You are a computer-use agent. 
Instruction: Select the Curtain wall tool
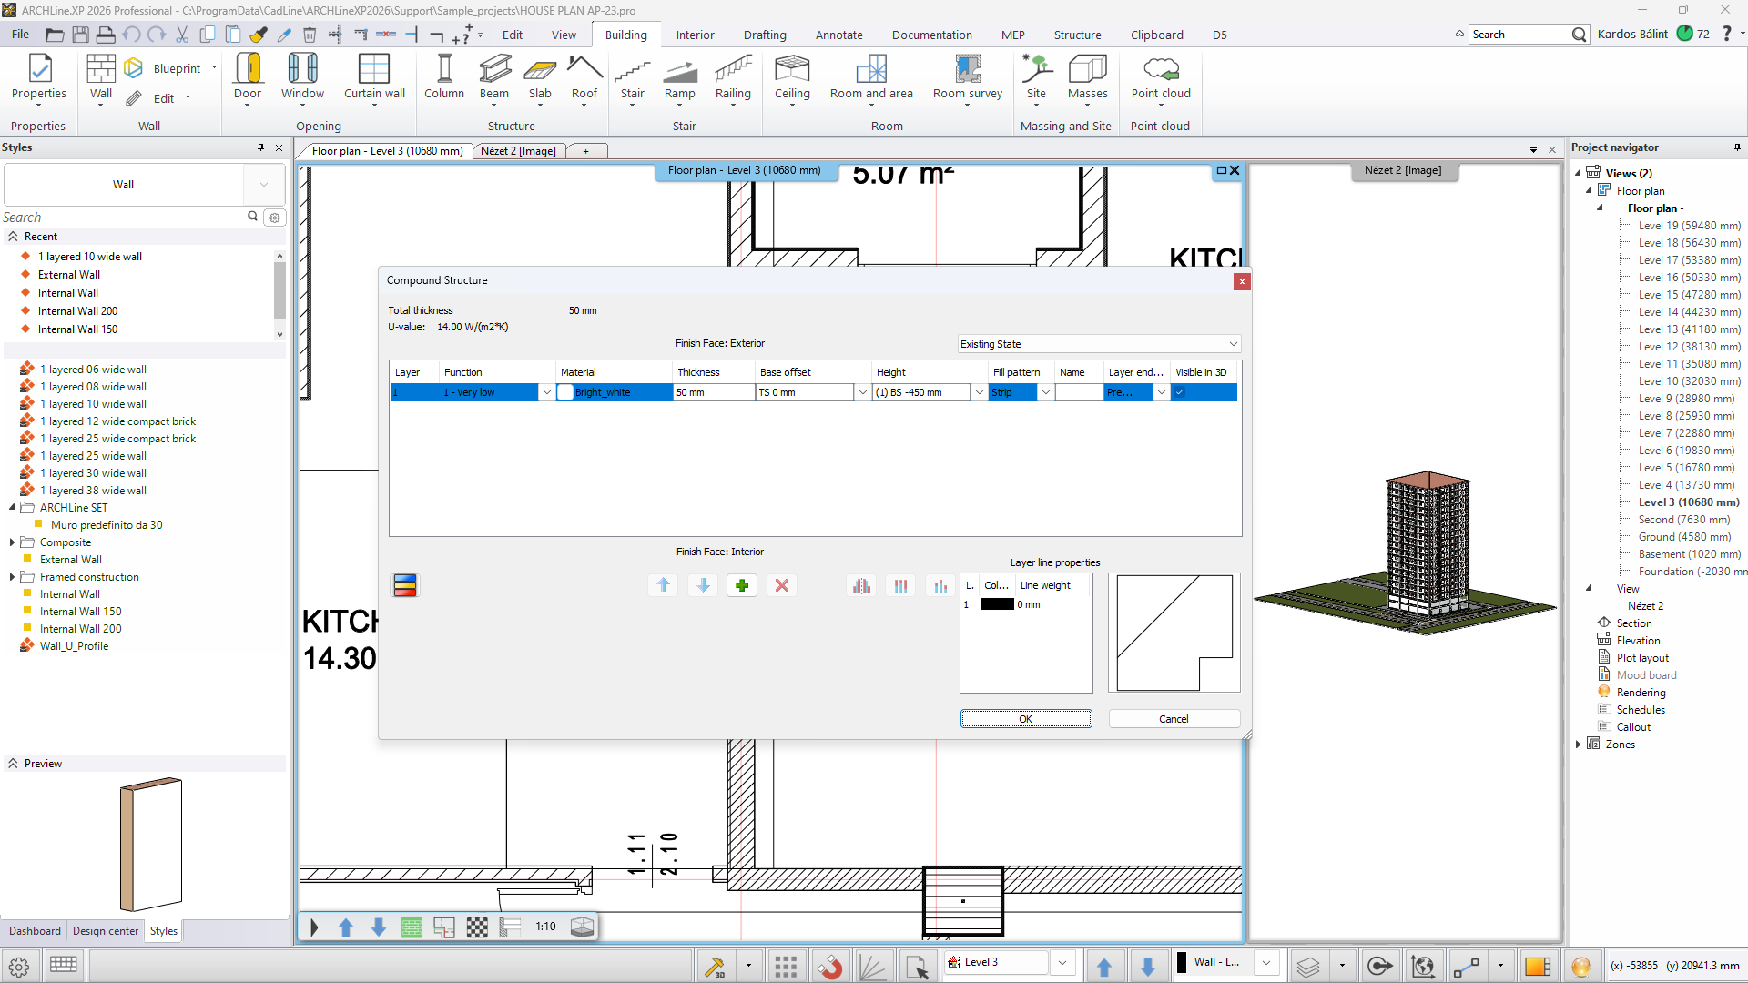374,76
